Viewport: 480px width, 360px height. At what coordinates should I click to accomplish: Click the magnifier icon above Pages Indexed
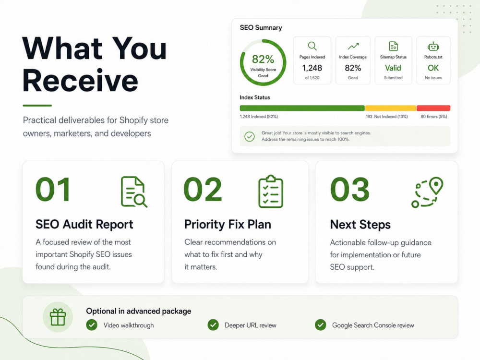pyautogui.click(x=312, y=46)
